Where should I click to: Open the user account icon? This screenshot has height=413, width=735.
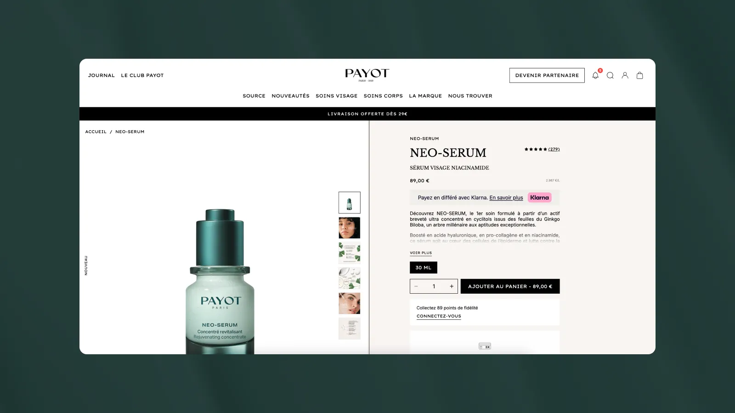[625, 75]
